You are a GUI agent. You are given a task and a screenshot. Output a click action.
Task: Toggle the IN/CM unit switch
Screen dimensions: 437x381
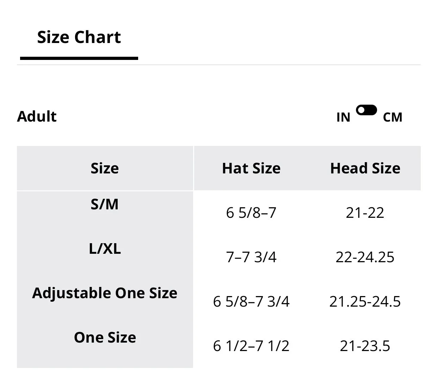pos(367,110)
